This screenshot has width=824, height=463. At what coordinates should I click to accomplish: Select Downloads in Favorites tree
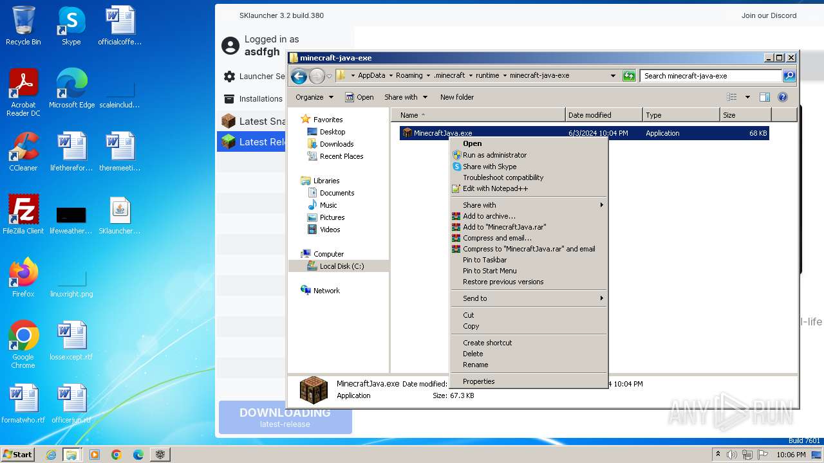(337, 144)
